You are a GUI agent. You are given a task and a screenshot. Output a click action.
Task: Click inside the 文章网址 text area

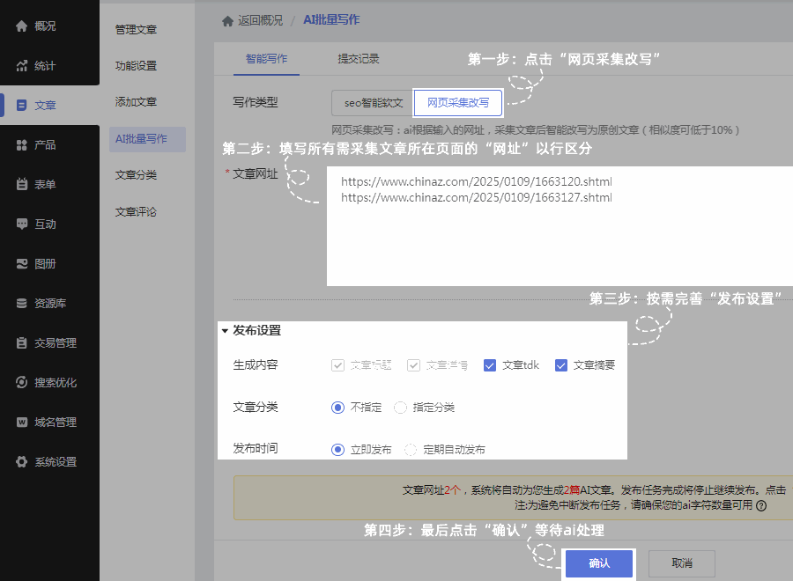tap(560, 226)
